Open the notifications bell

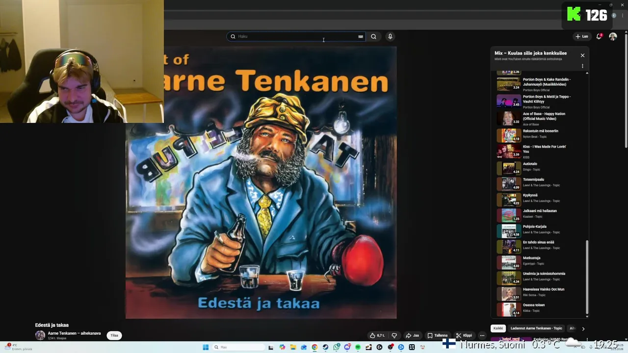599,36
